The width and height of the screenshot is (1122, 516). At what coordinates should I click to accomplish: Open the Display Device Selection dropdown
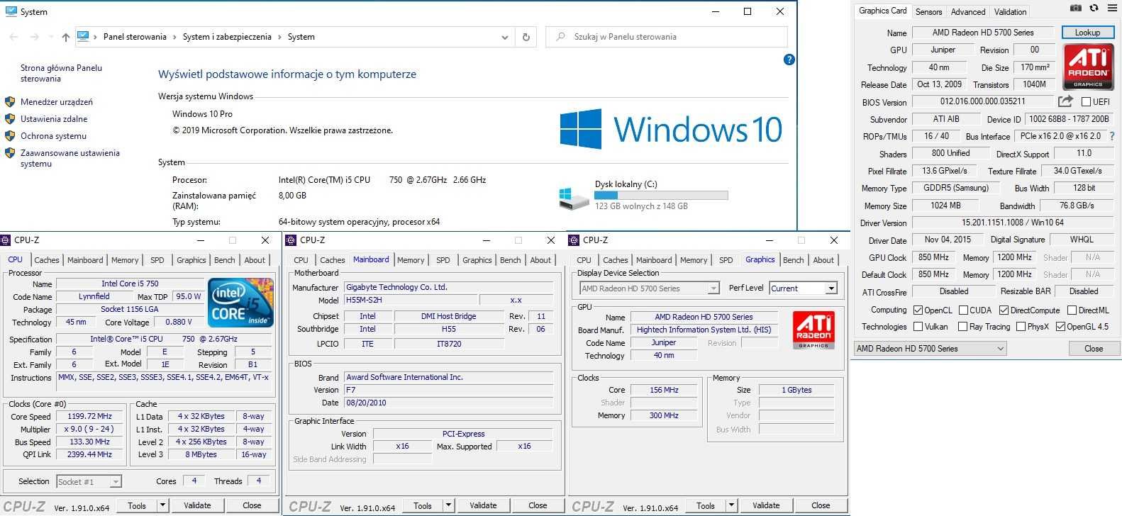pyautogui.click(x=649, y=288)
